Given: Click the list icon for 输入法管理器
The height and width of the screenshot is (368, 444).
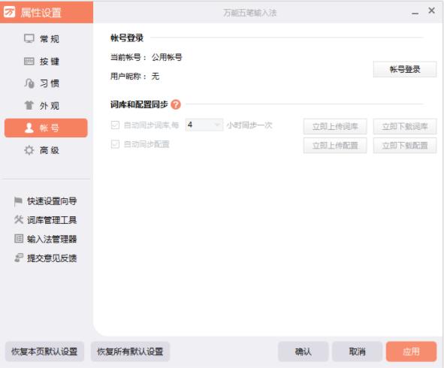Looking at the screenshot, I should tap(19, 239).
